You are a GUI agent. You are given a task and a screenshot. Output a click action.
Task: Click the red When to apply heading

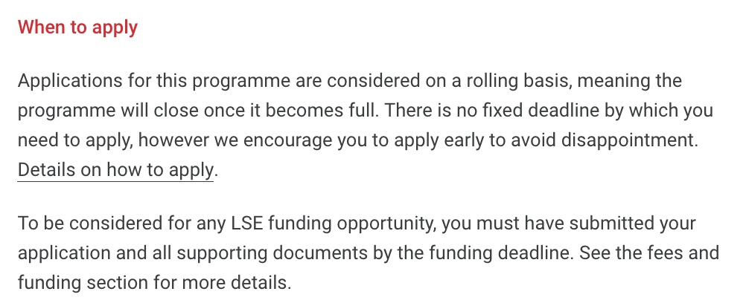point(77,27)
